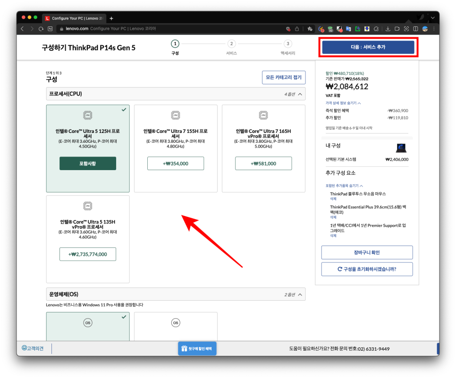456x378 pixels.
Task: Open the green plus-bracket extension
Action: coord(358,29)
